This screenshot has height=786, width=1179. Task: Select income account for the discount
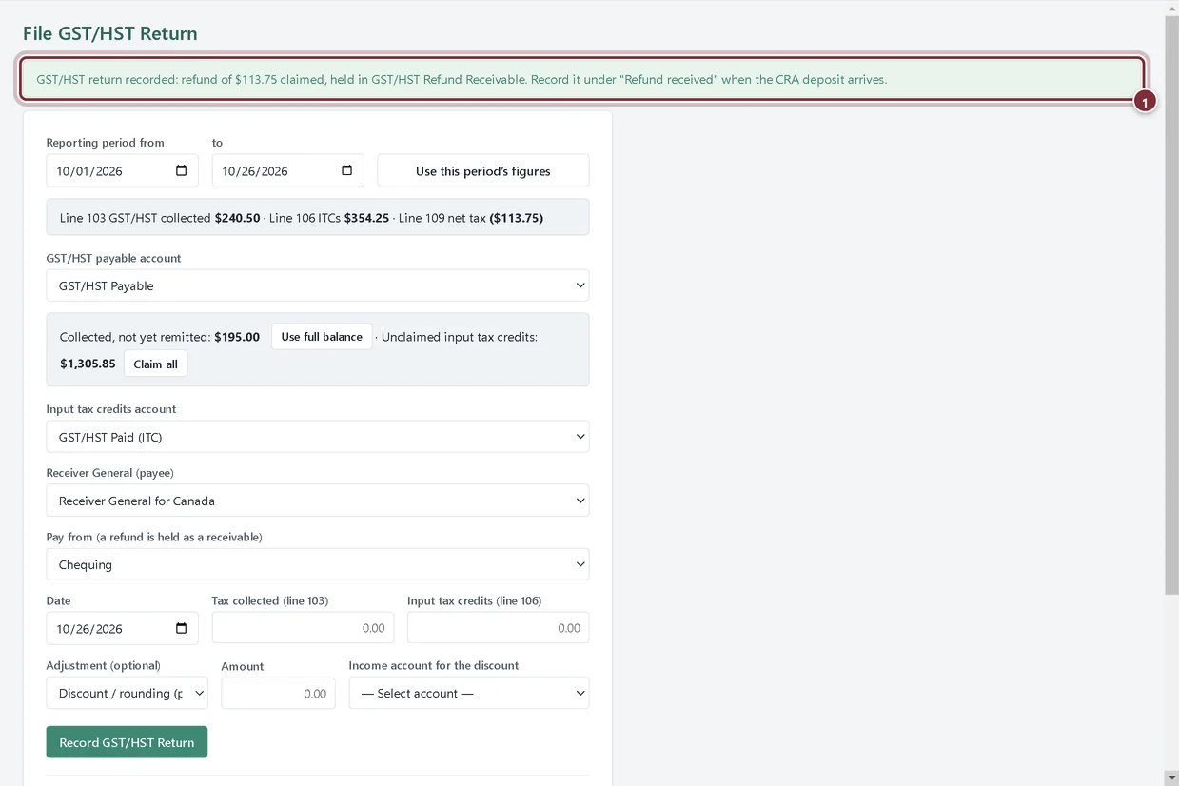[x=469, y=693]
